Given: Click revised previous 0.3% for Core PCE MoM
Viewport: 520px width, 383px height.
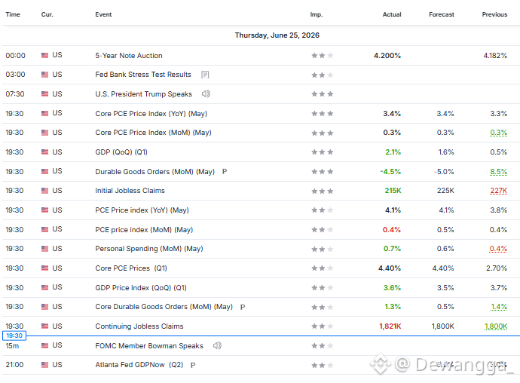Looking at the screenshot, I should [499, 133].
